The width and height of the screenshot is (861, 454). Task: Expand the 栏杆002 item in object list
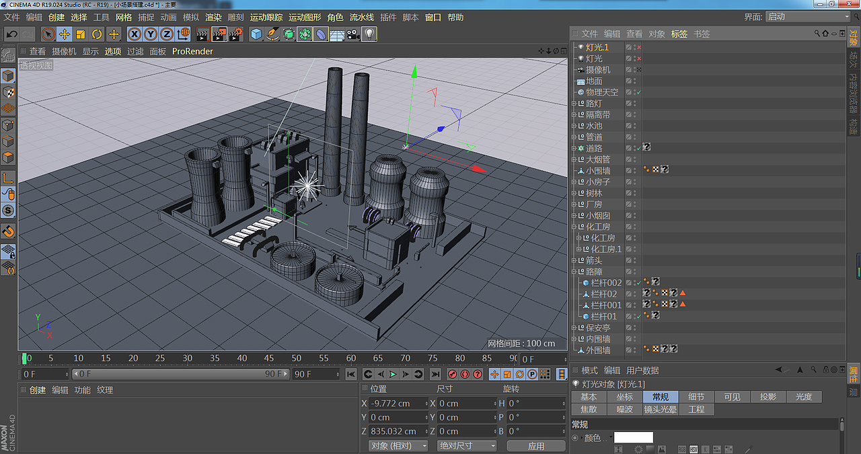(x=580, y=282)
